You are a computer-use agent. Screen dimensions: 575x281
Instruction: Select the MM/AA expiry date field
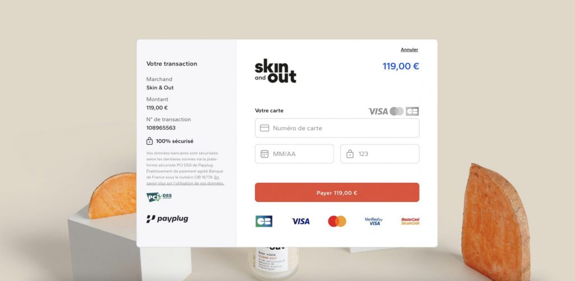point(294,154)
